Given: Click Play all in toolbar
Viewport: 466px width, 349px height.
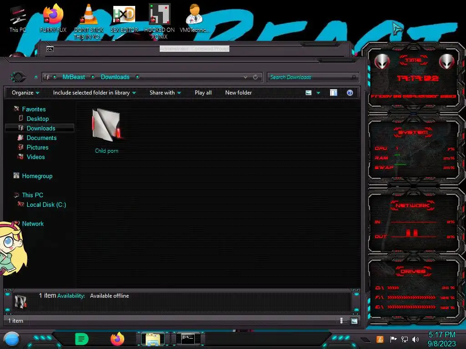Looking at the screenshot, I should [203, 93].
